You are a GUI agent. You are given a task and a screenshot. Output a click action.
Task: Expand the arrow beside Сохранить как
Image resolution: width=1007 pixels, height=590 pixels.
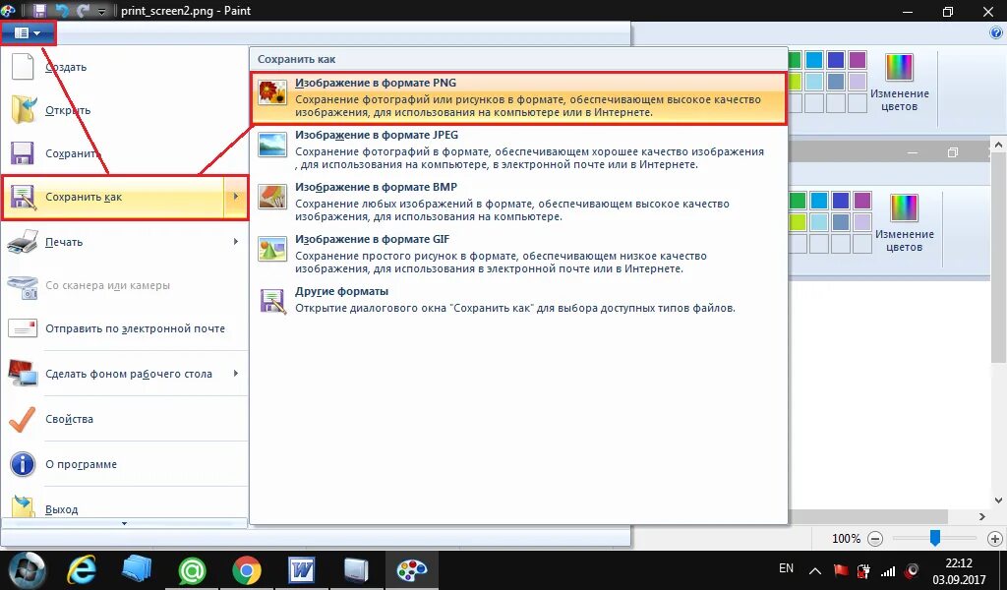pos(236,197)
